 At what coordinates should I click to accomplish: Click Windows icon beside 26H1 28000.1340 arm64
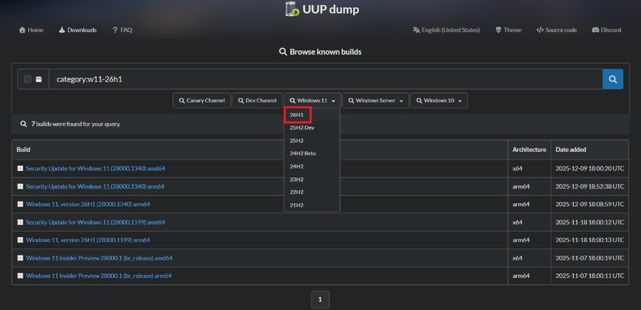click(20, 204)
